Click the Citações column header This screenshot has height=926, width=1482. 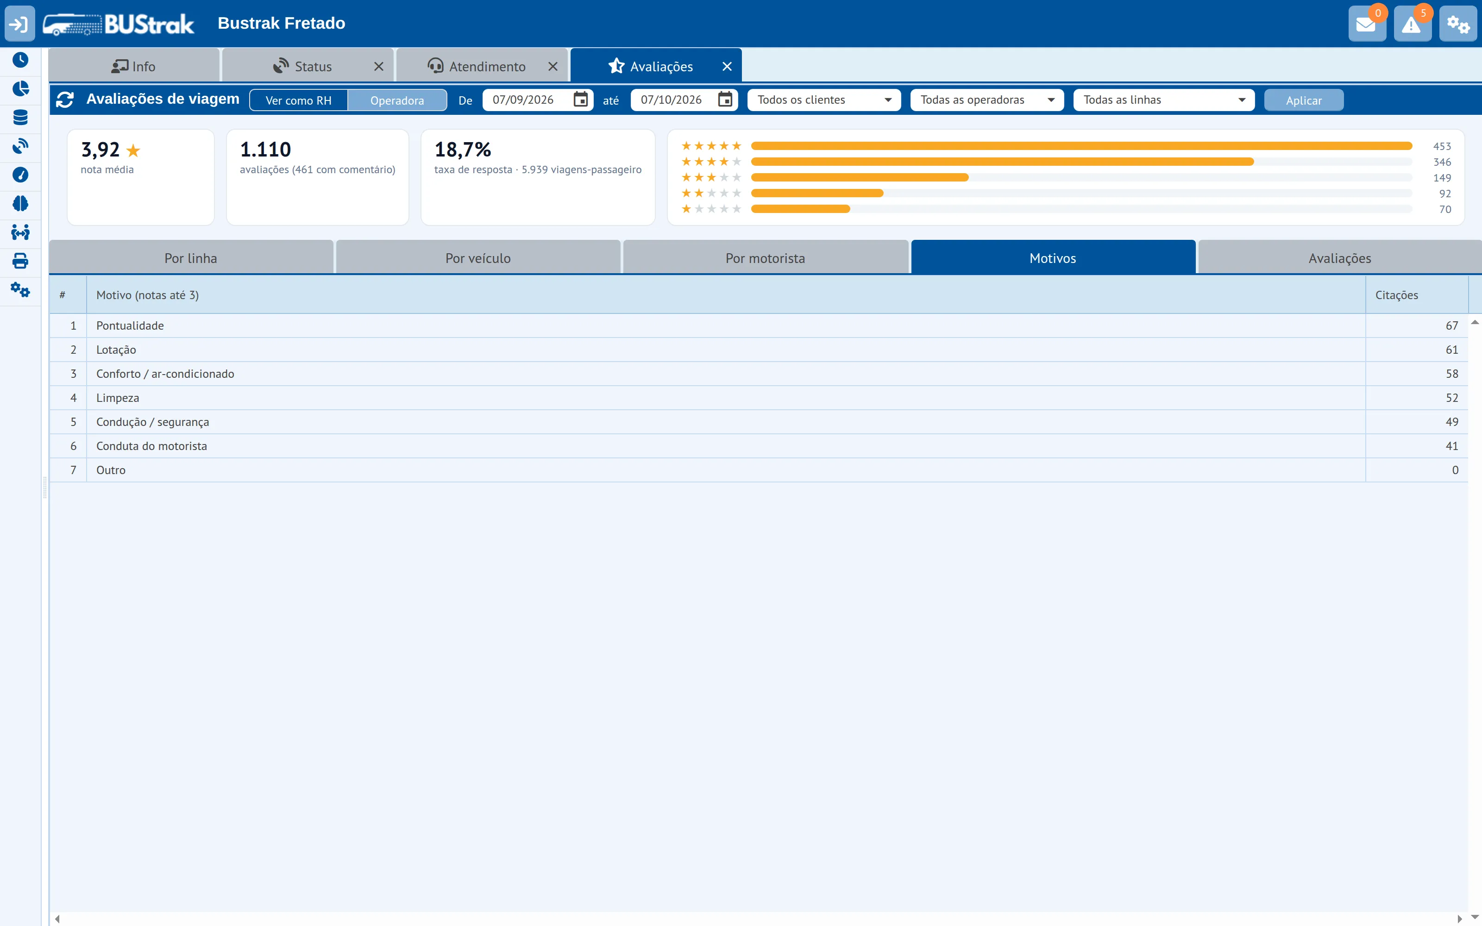(1417, 295)
